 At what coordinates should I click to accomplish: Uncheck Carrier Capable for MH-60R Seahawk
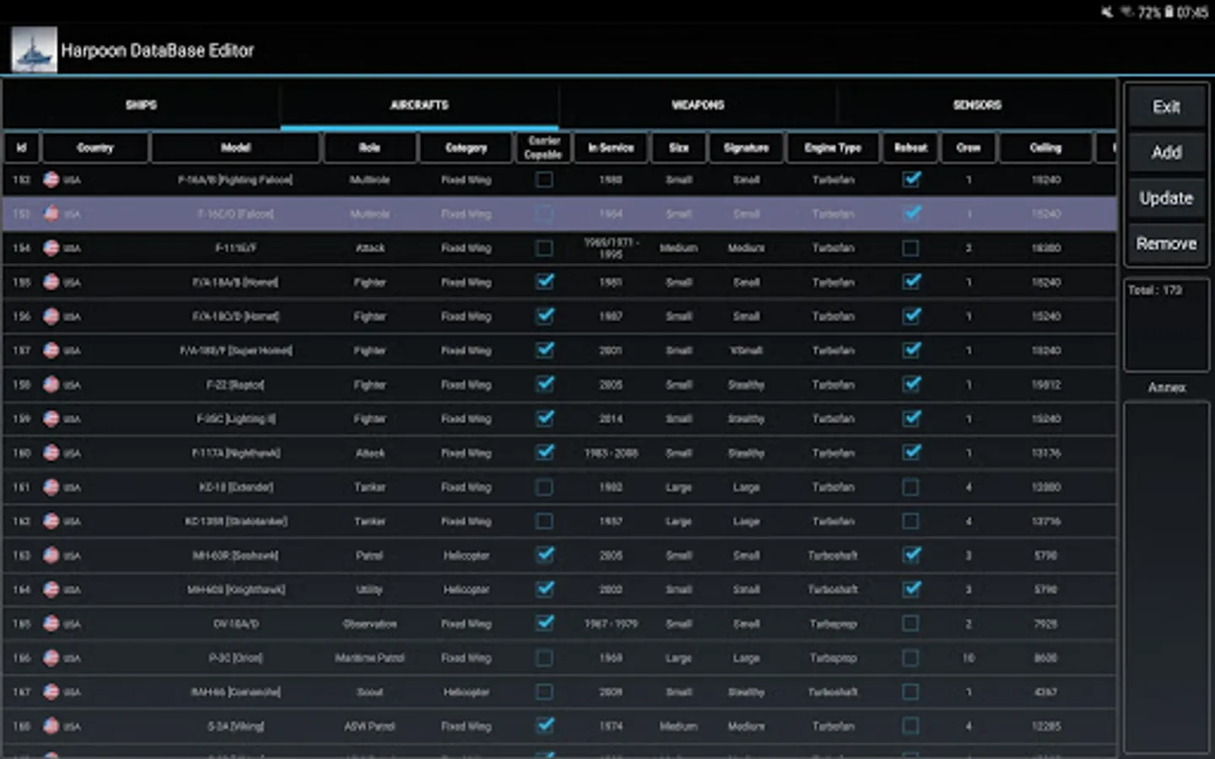coord(545,555)
